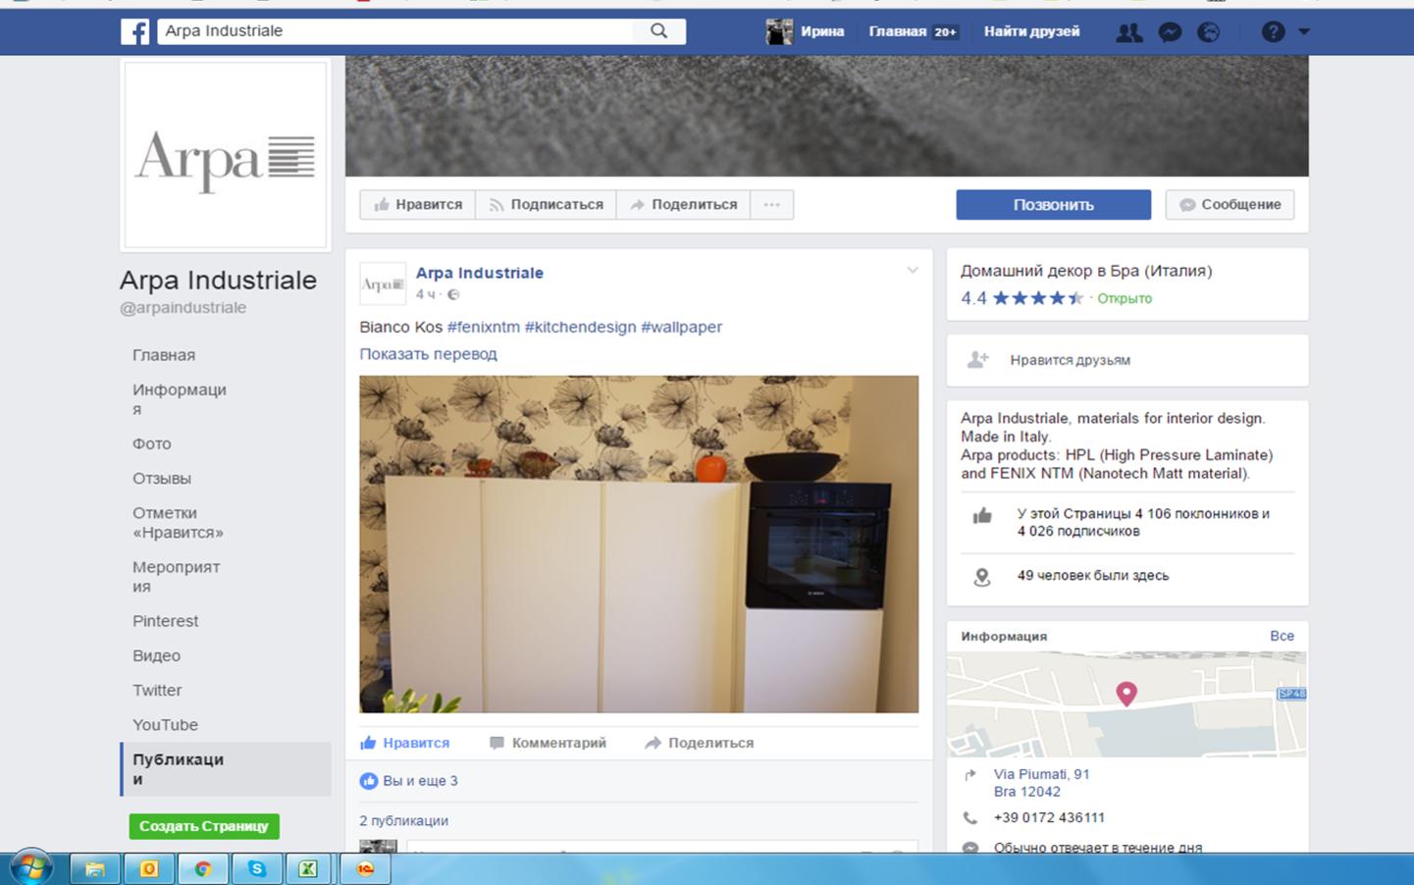This screenshot has width=1414, height=885.
Task: Share the post with Поделиться
Action: click(x=699, y=743)
